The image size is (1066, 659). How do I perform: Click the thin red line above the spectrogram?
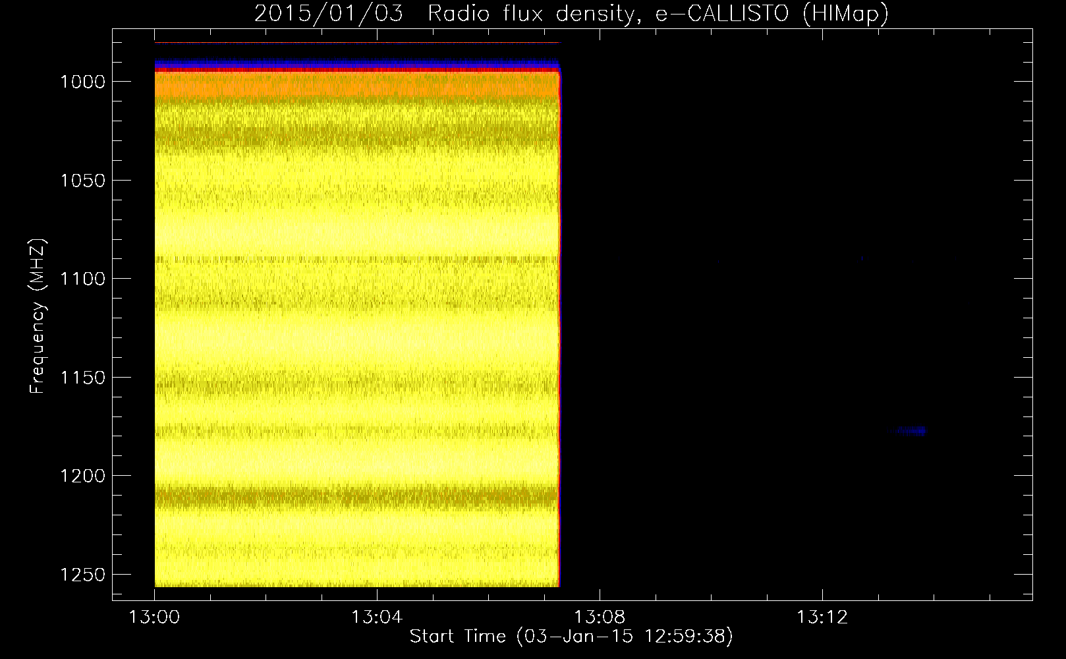[x=356, y=43]
